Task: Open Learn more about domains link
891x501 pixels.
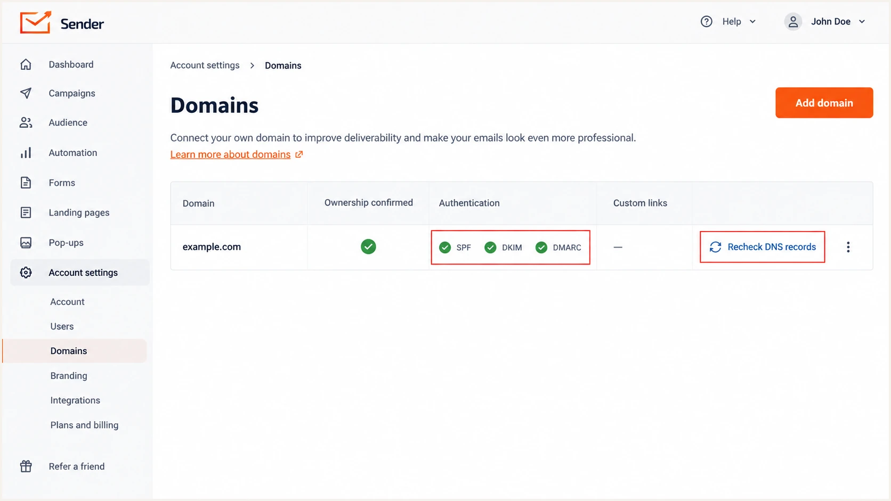Action: tap(230, 154)
